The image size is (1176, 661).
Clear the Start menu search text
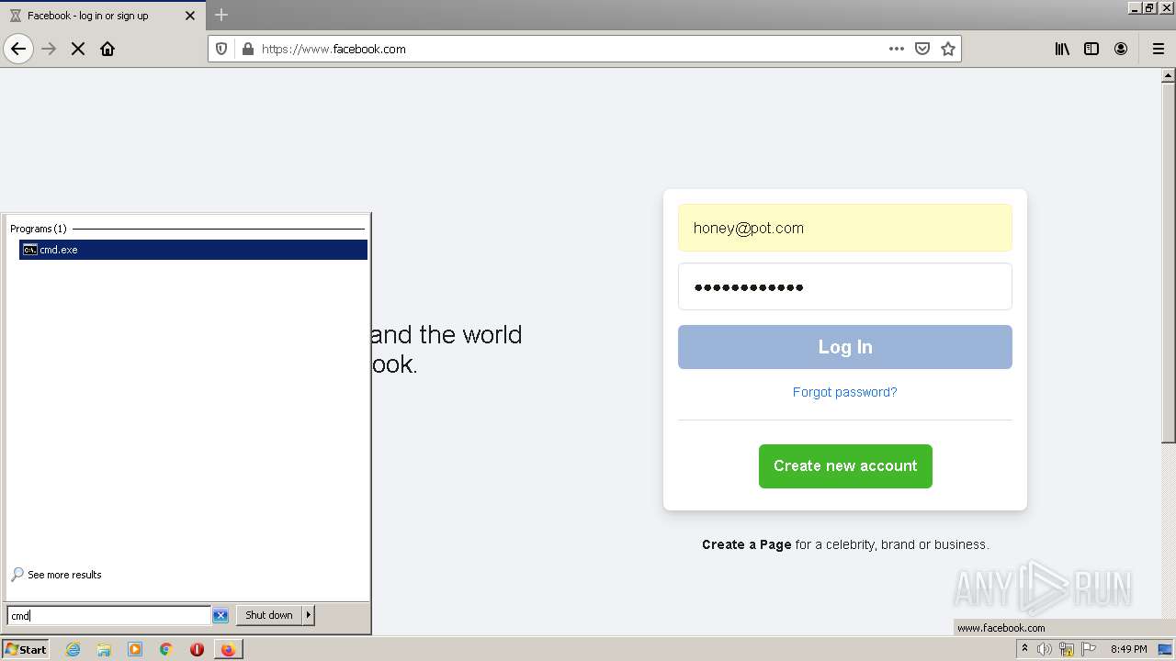[x=220, y=615]
